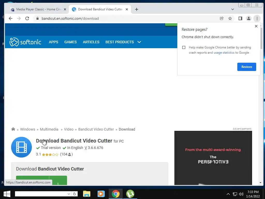Click the page vertical scrollbar

click(x=261, y=38)
